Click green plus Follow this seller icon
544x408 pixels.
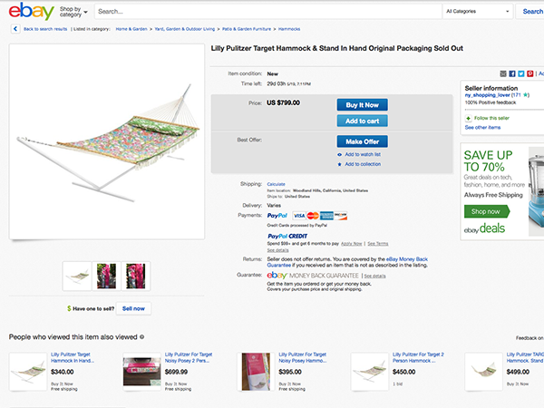click(x=469, y=118)
